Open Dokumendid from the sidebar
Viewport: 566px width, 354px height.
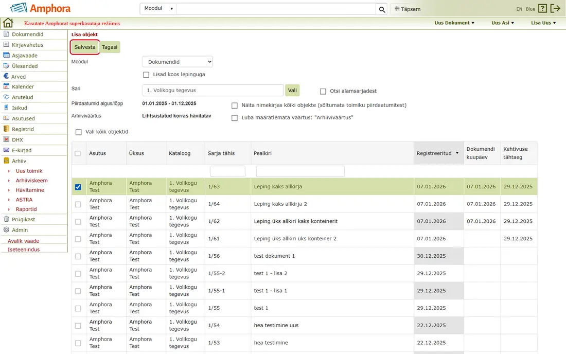click(27, 34)
